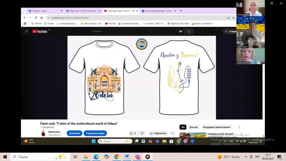Viewport: 286px width, 161px height.
Task: Like the video with thumbs up
Action: pos(133,133)
